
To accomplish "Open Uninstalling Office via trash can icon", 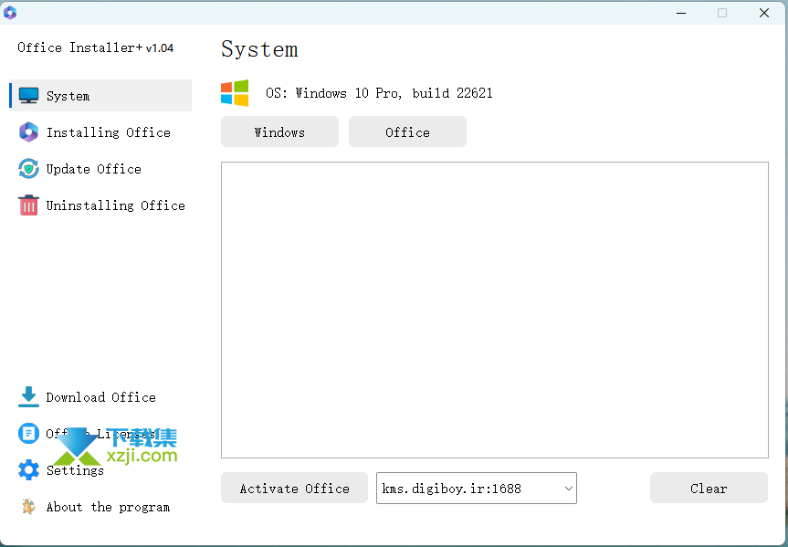I will pyautogui.click(x=28, y=205).
